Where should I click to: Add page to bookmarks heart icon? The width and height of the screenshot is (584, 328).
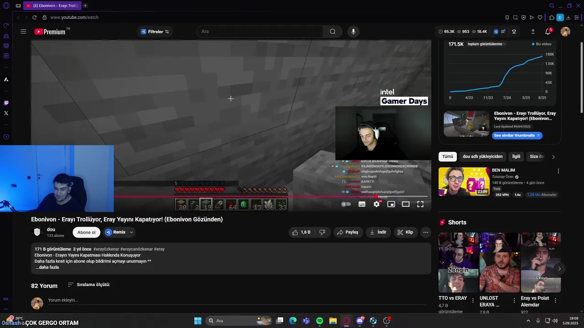[540, 17]
